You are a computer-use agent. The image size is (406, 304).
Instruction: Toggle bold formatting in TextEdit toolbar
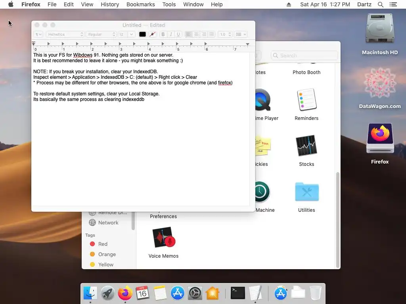coord(163,34)
